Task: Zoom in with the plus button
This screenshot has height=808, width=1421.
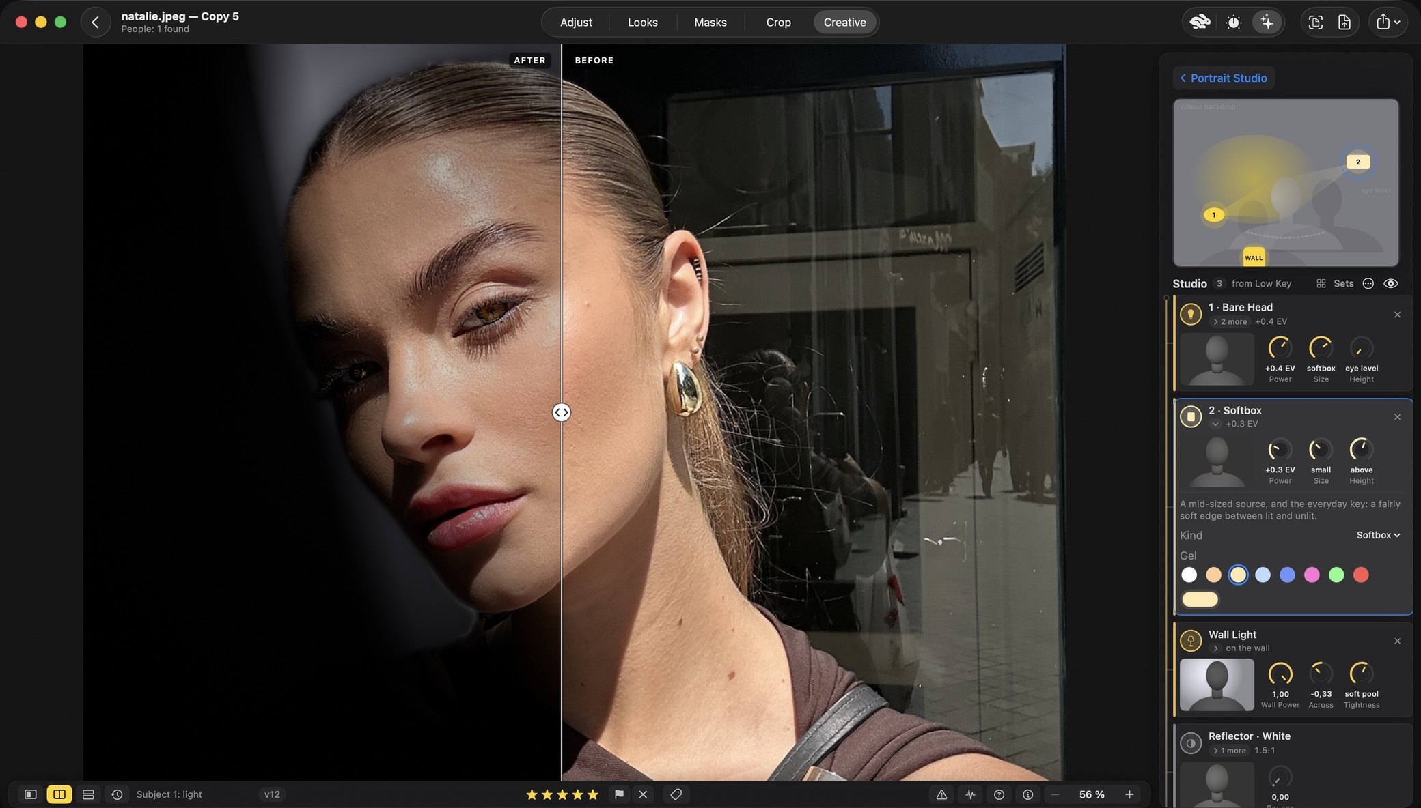Action: coord(1129,794)
